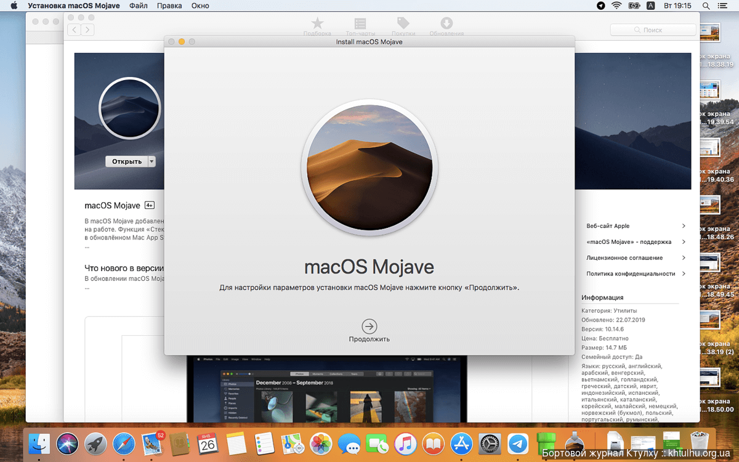This screenshot has width=739, height=462.
Task: Open Messages from the Dock
Action: pos(349,443)
